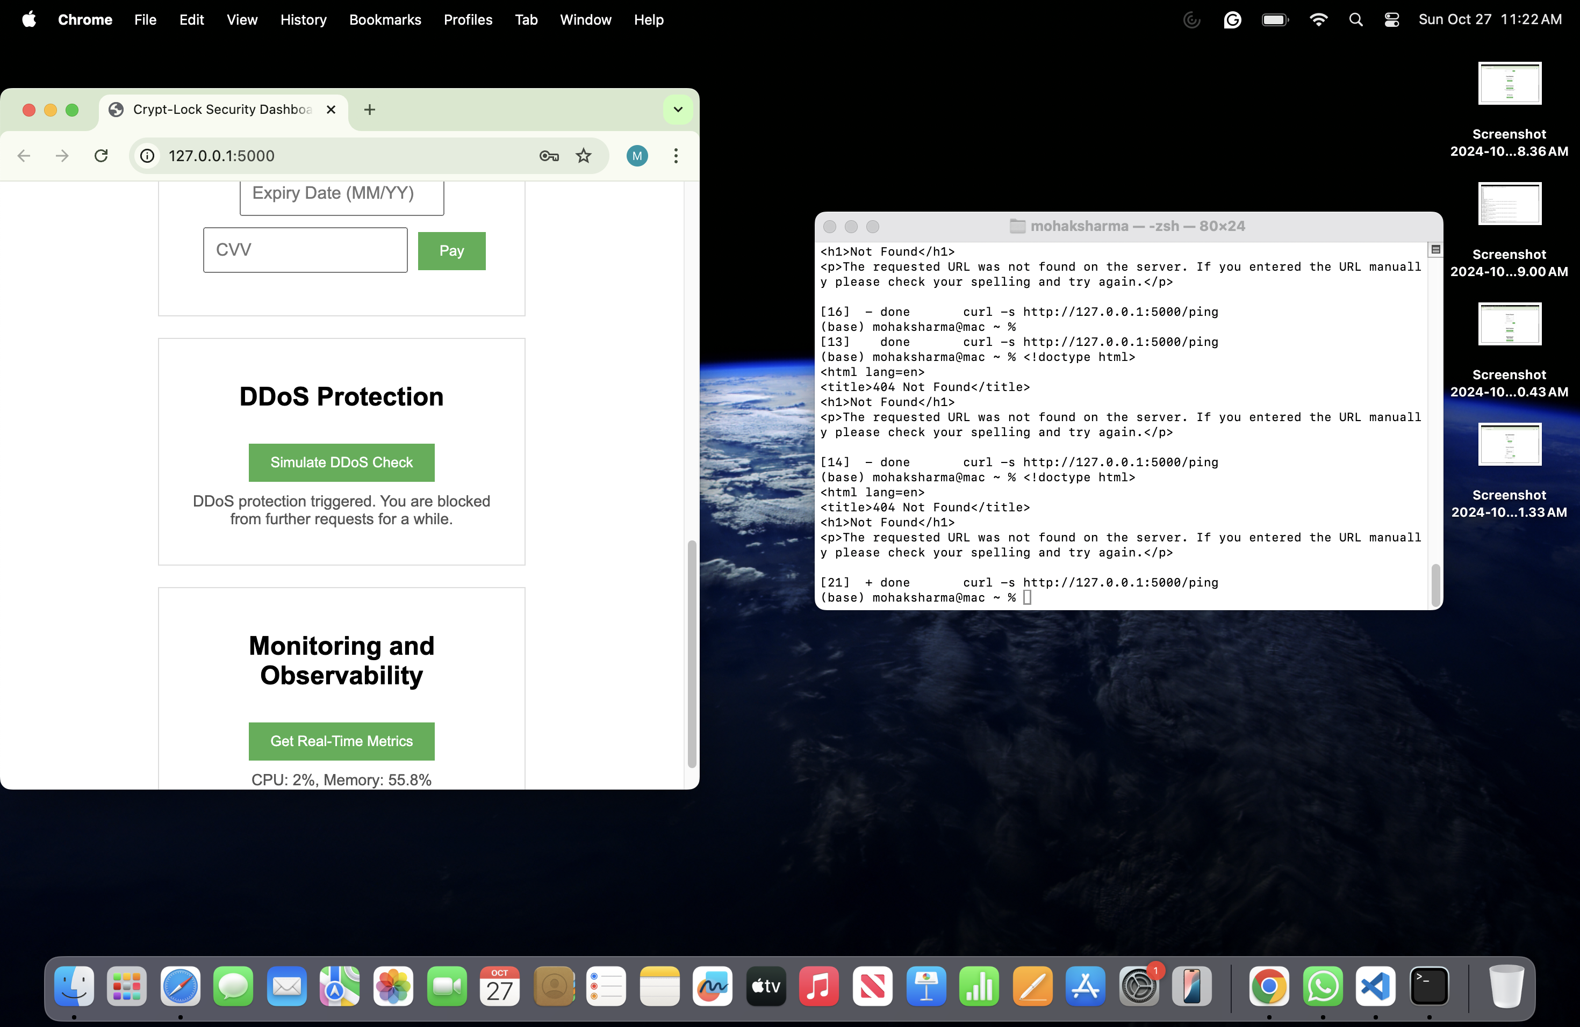Click the green Pay button

coord(451,251)
